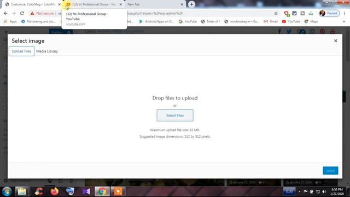
Task: Click the download extension icon
Action: click(311, 13)
